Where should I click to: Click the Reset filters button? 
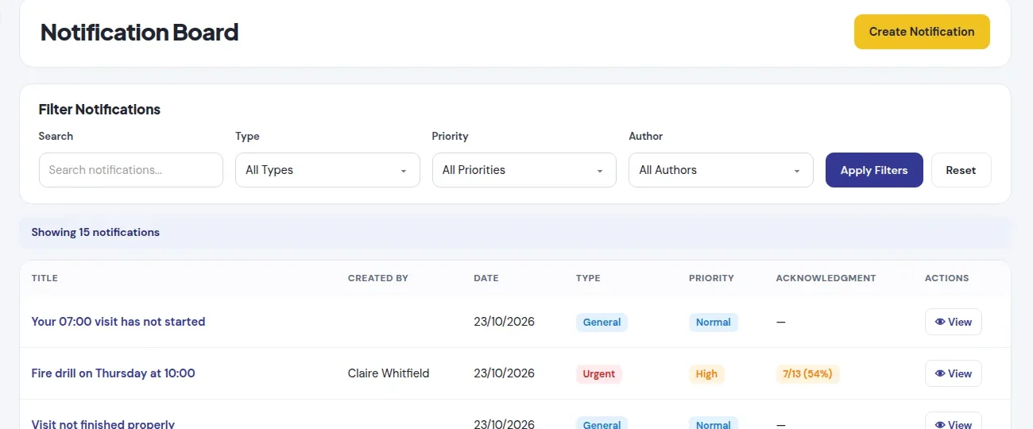click(961, 170)
